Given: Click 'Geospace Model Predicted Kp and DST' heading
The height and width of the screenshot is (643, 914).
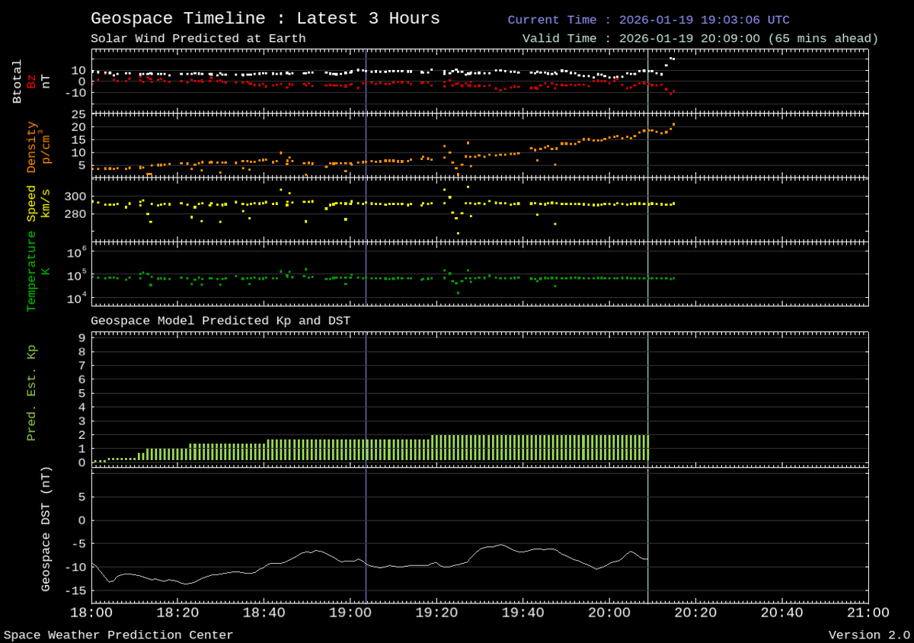Looking at the screenshot, I should [220, 321].
